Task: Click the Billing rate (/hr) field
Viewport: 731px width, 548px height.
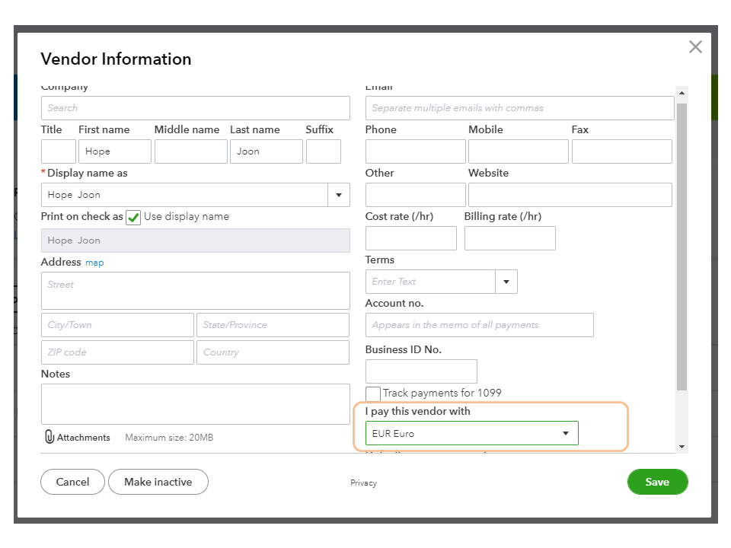Action: click(510, 238)
